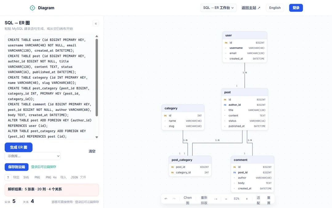Click the FK icon beside comment post_id

(235, 173)
